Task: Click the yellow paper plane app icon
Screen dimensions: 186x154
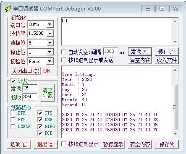Action: pos(8,9)
